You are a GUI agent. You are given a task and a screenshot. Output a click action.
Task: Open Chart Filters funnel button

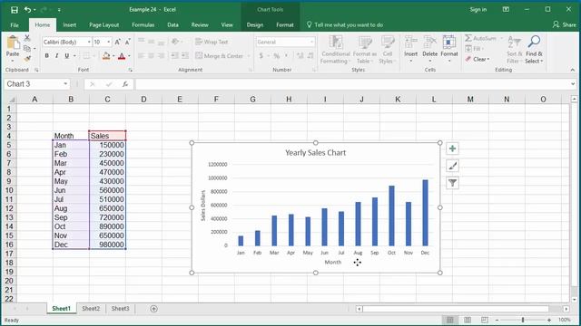coord(452,183)
